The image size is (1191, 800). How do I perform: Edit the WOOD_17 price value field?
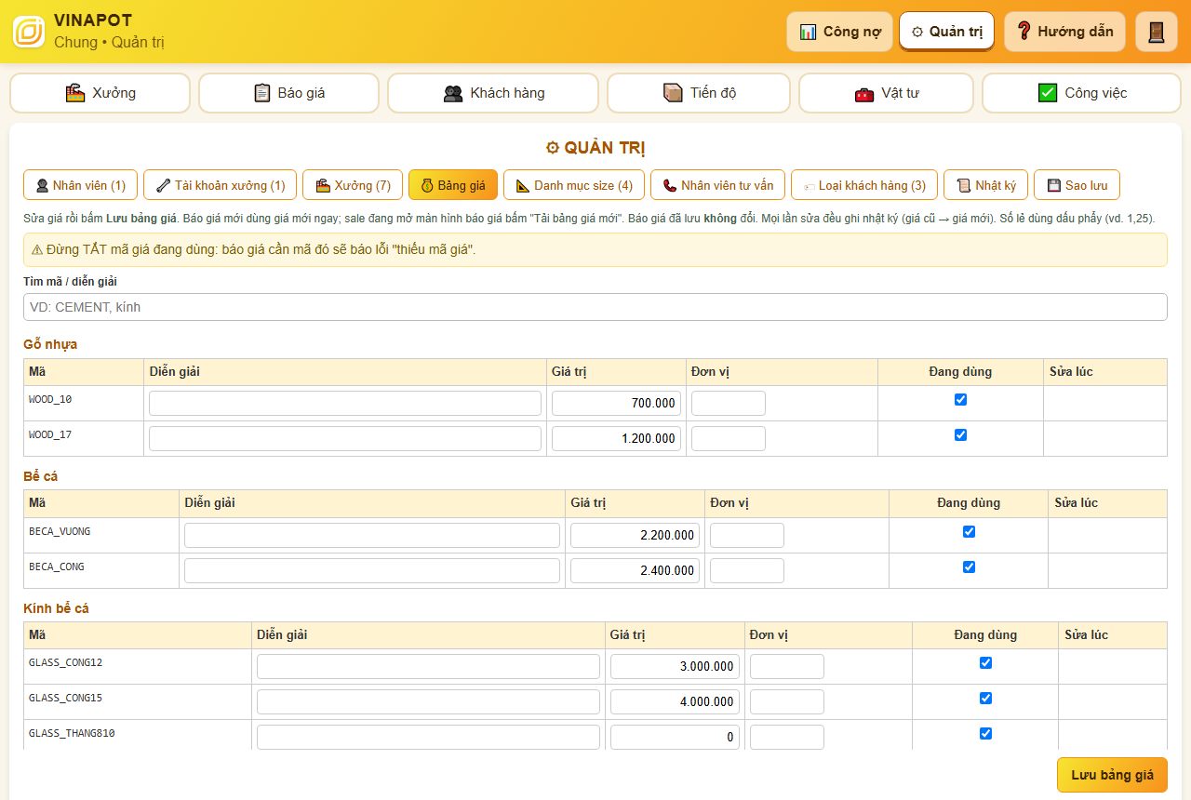(x=616, y=439)
